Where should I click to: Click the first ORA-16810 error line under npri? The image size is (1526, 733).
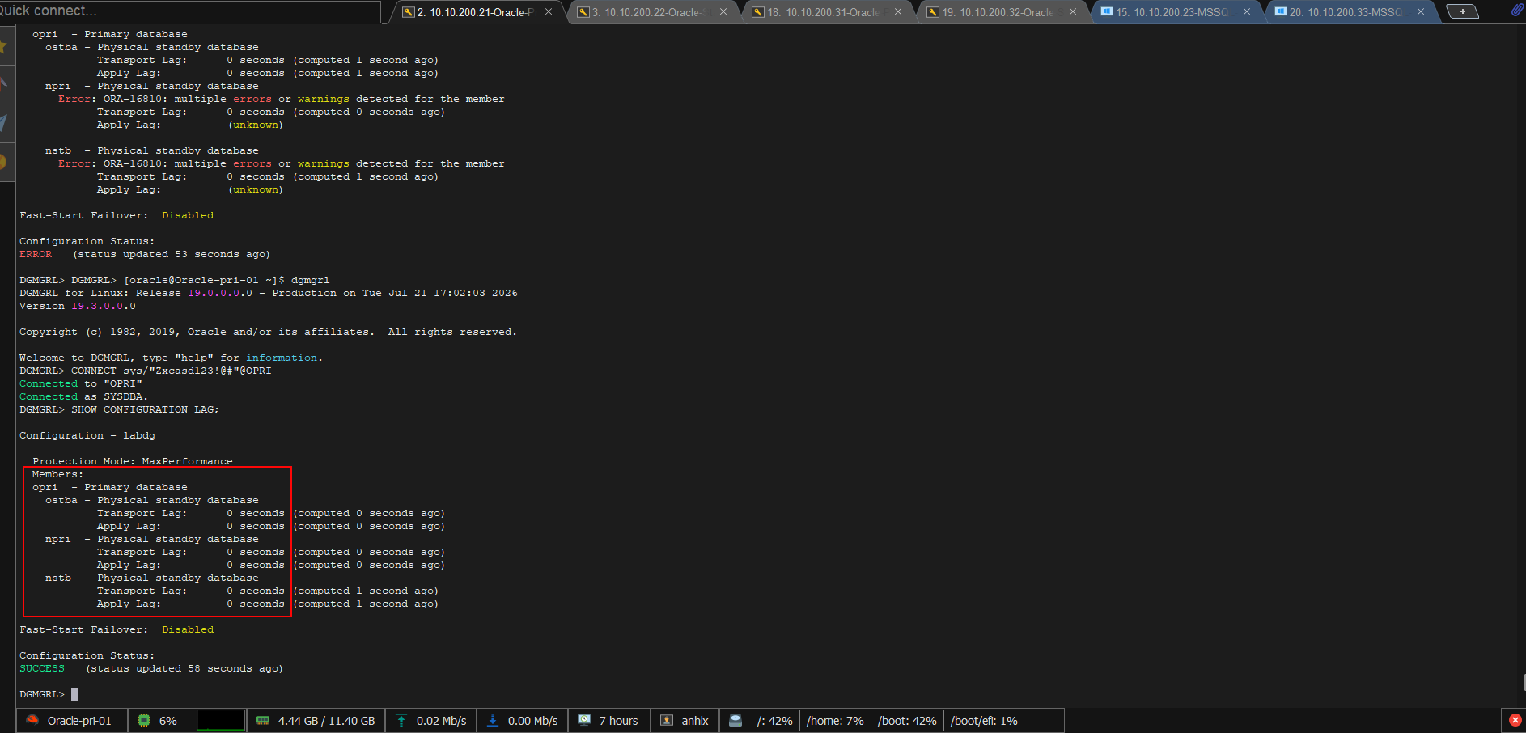pos(282,99)
